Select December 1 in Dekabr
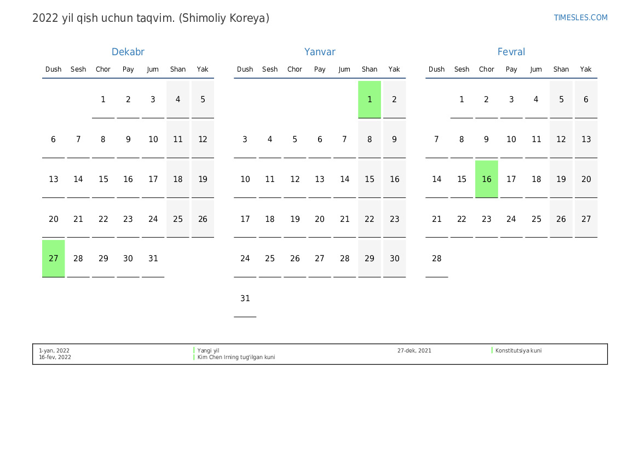Screen dimensions: 640x452 click(103, 99)
